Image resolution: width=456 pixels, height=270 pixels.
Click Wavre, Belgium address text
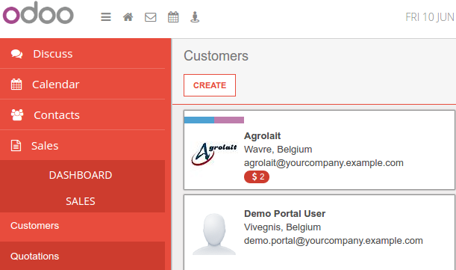278,150
